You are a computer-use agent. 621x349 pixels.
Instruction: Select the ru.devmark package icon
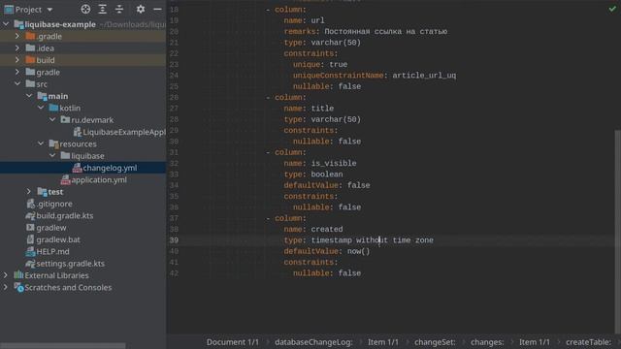click(65, 119)
